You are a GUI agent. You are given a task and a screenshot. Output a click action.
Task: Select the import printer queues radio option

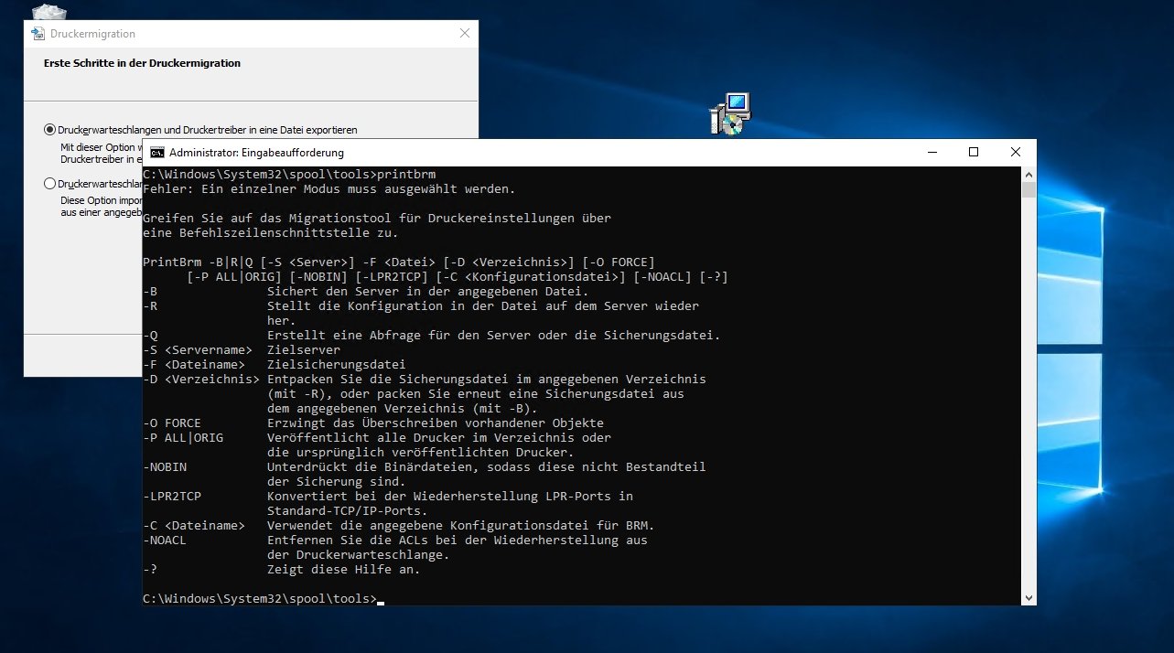[48, 183]
